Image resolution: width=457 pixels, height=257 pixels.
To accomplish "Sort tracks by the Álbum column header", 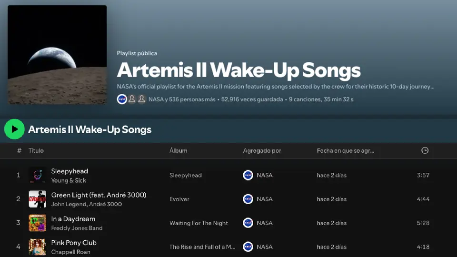I will tap(179, 151).
